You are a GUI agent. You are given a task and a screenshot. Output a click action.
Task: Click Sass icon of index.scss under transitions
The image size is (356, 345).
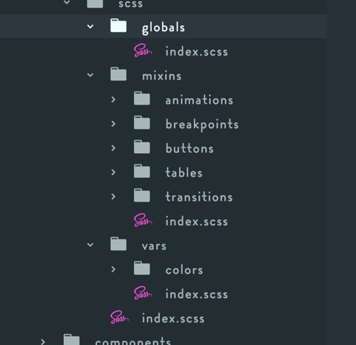point(143,220)
